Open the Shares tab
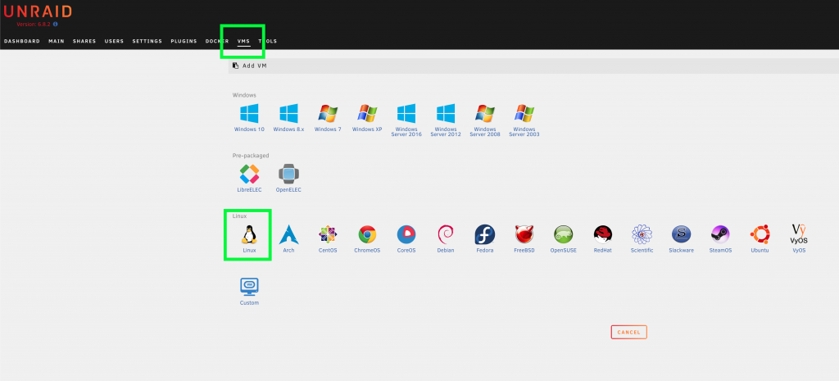Image resolution: width=839 pixels, height=381 pixels. [x=84, y=41]
